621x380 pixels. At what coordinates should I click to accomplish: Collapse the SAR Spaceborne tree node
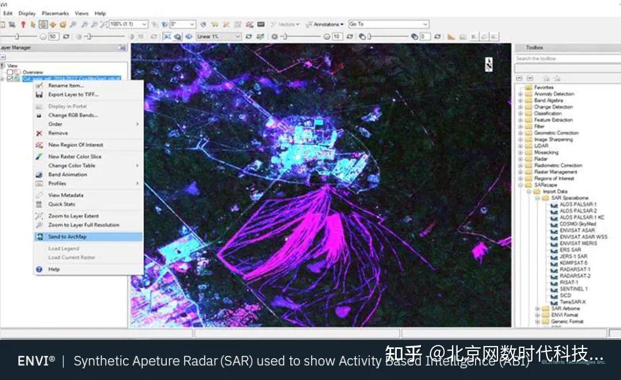(x=537, y=199)
